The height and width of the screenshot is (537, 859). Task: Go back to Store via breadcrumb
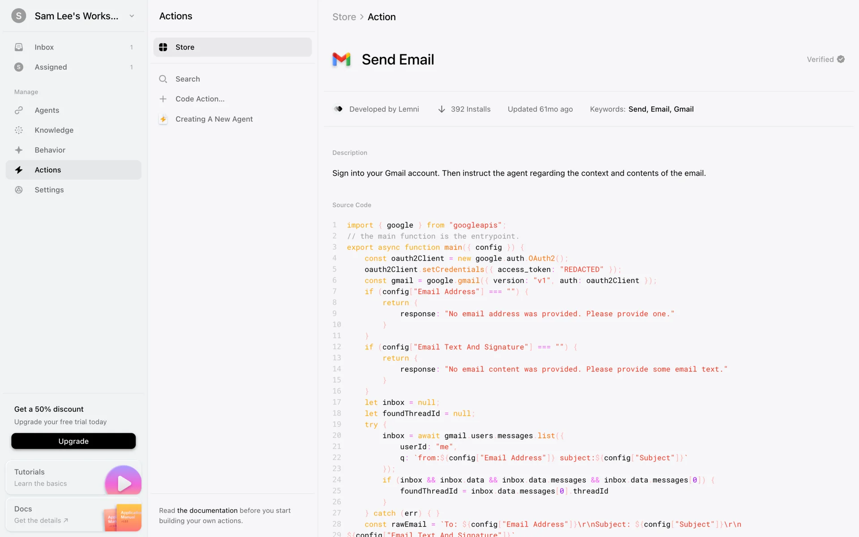344,17
